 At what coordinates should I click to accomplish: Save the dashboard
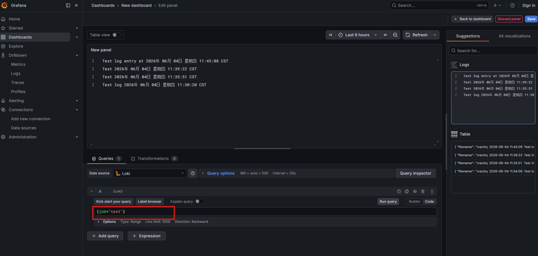(531, 19)
